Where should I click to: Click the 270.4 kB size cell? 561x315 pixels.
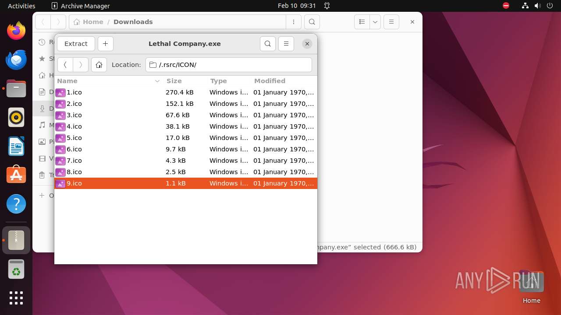tap(180, 92)
